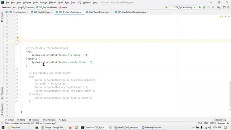Click line separator CRLF in status bar

206,123
